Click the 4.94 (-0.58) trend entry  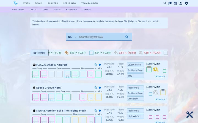point(100,53)
